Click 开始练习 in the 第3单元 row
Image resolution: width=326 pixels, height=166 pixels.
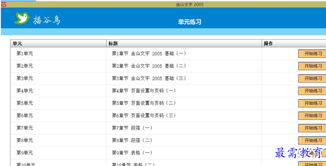coord(312,79)
